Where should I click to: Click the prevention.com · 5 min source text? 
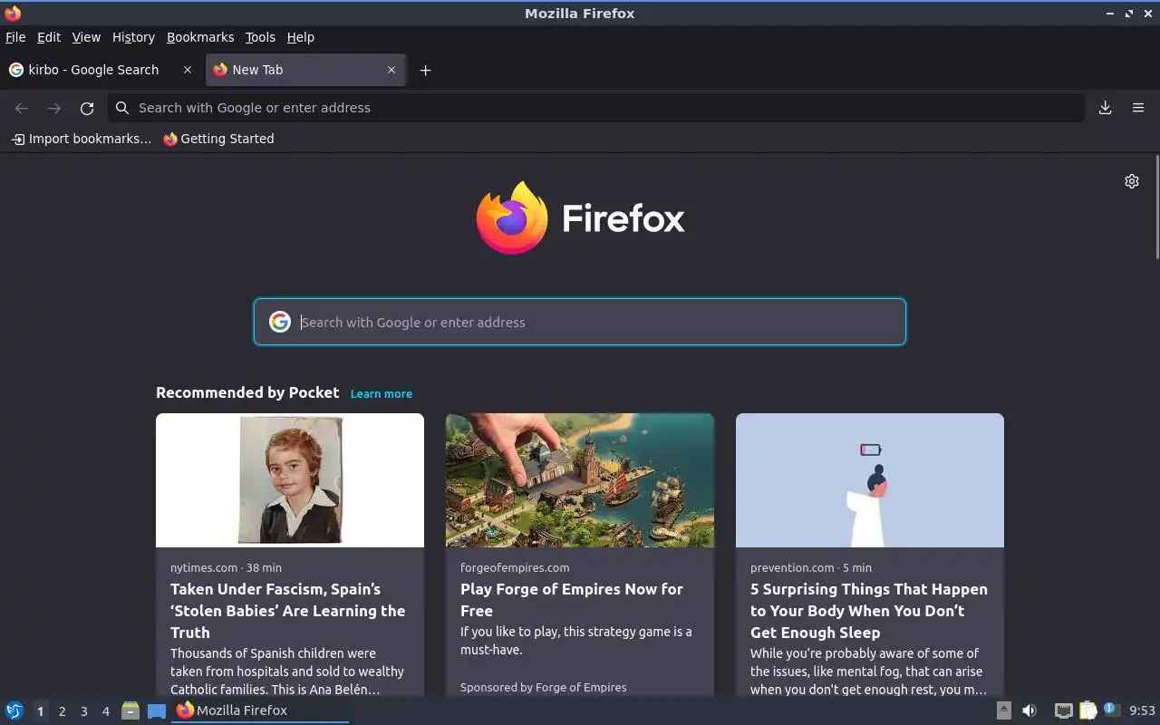(811, 567)
